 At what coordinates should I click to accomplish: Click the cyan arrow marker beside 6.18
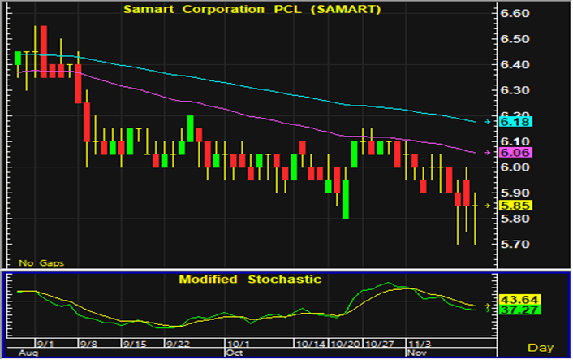[x=487, y=122]
